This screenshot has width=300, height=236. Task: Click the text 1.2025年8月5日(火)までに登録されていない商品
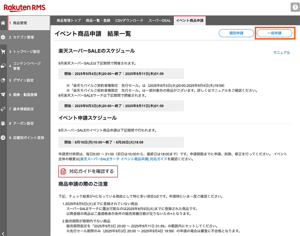coord(100,204)
